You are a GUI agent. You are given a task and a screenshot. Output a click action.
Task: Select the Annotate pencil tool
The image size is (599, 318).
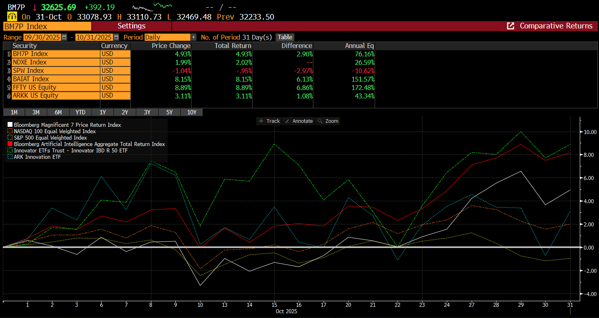click(x=299, y=121)
